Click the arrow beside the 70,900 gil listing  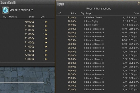46,22
